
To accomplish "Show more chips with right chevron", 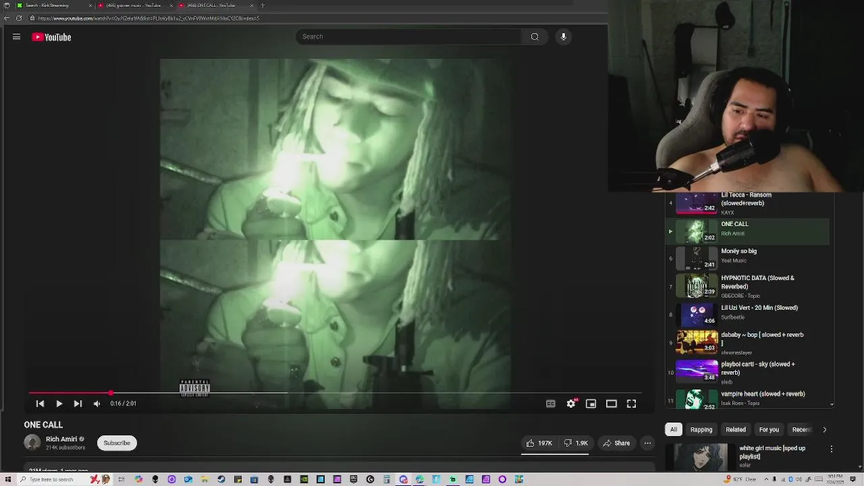I will (824, 429).
